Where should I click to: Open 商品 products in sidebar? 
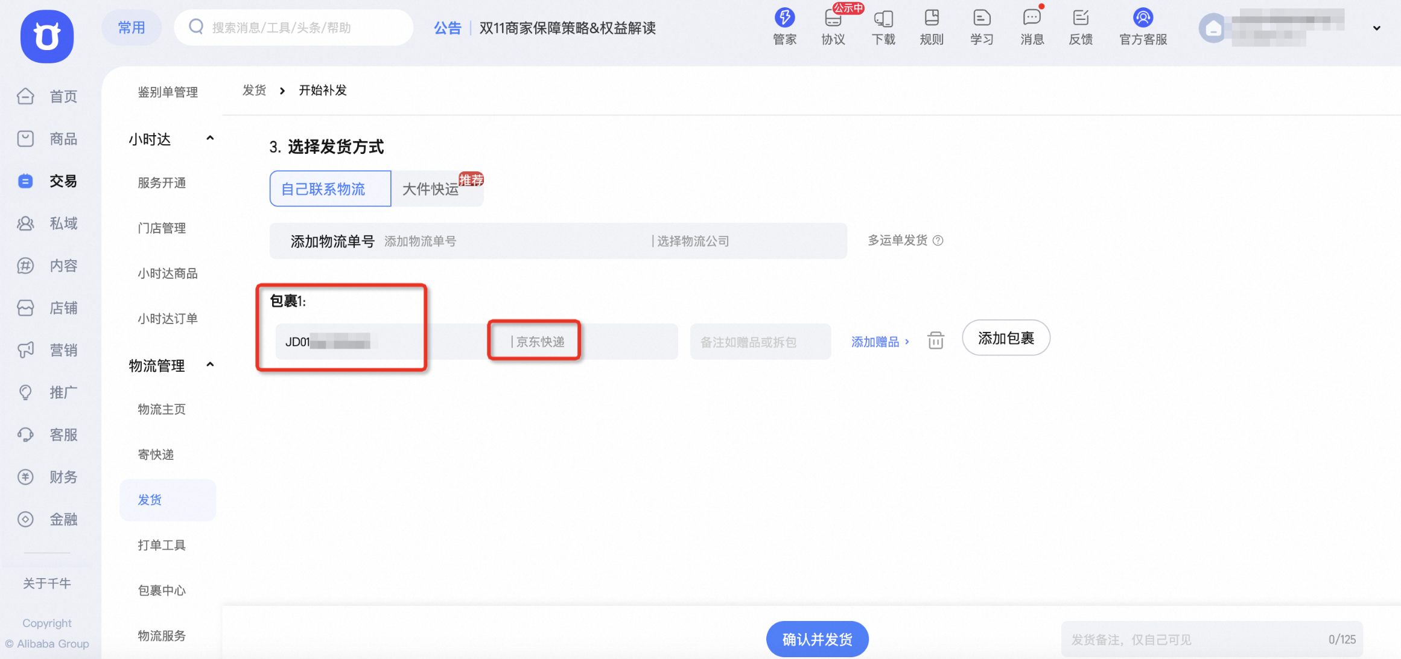pyautogui.click(x=47, y=139)
